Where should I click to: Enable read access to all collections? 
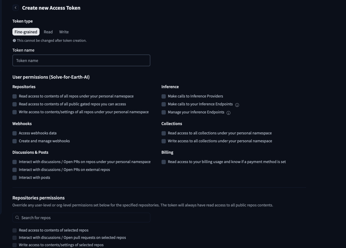(164, 133)
